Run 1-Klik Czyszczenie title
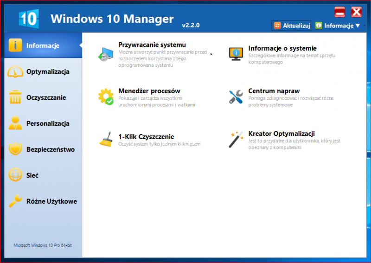371x263 pixels. click(x=146, y=136)
